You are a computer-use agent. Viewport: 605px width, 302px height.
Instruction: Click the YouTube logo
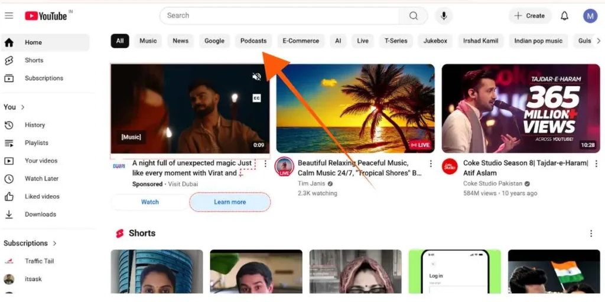(x=46, y=16)
